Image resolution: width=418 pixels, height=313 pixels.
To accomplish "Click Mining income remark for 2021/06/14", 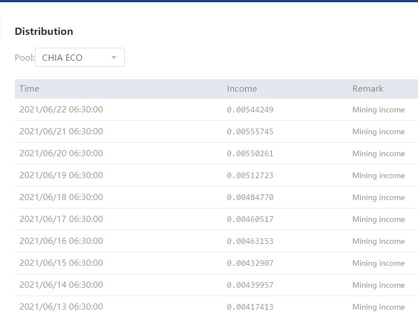I will (x=379, y=285).
